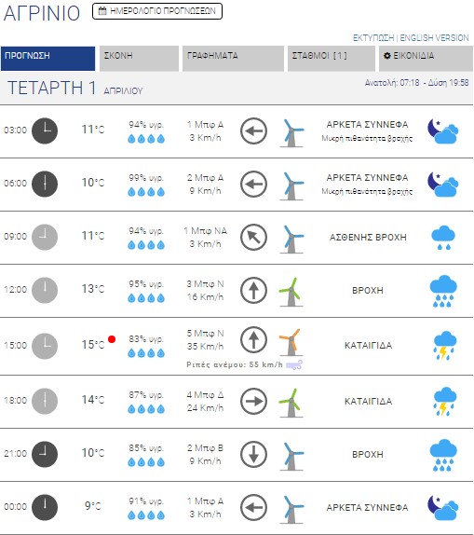474x535 pixels.
Task: Switch to the ΓΡΑΦΗΜΑΤΑ tab
Action: 233,59
